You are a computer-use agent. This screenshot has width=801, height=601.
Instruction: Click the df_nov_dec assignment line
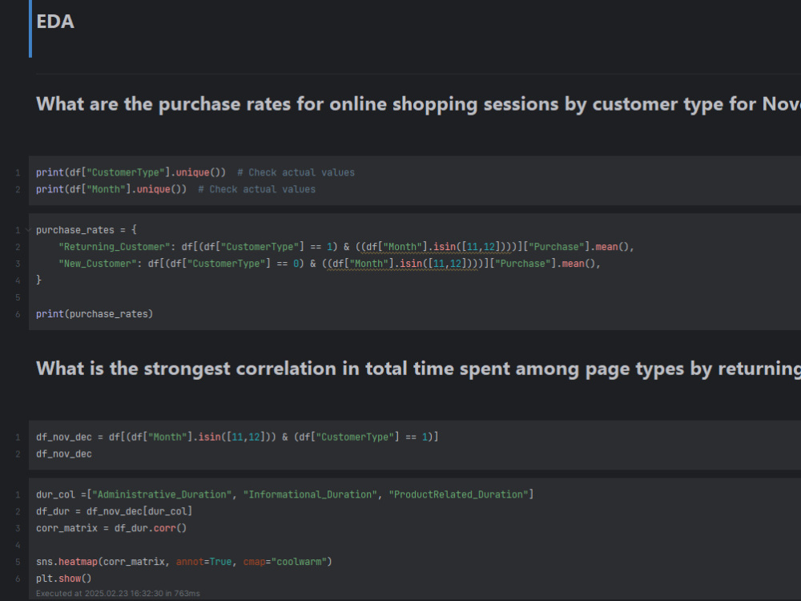click(x=237, y=437)
